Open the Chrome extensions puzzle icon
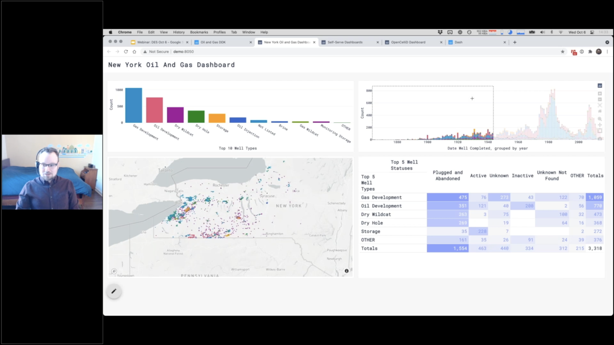 [x=590, y=52]
